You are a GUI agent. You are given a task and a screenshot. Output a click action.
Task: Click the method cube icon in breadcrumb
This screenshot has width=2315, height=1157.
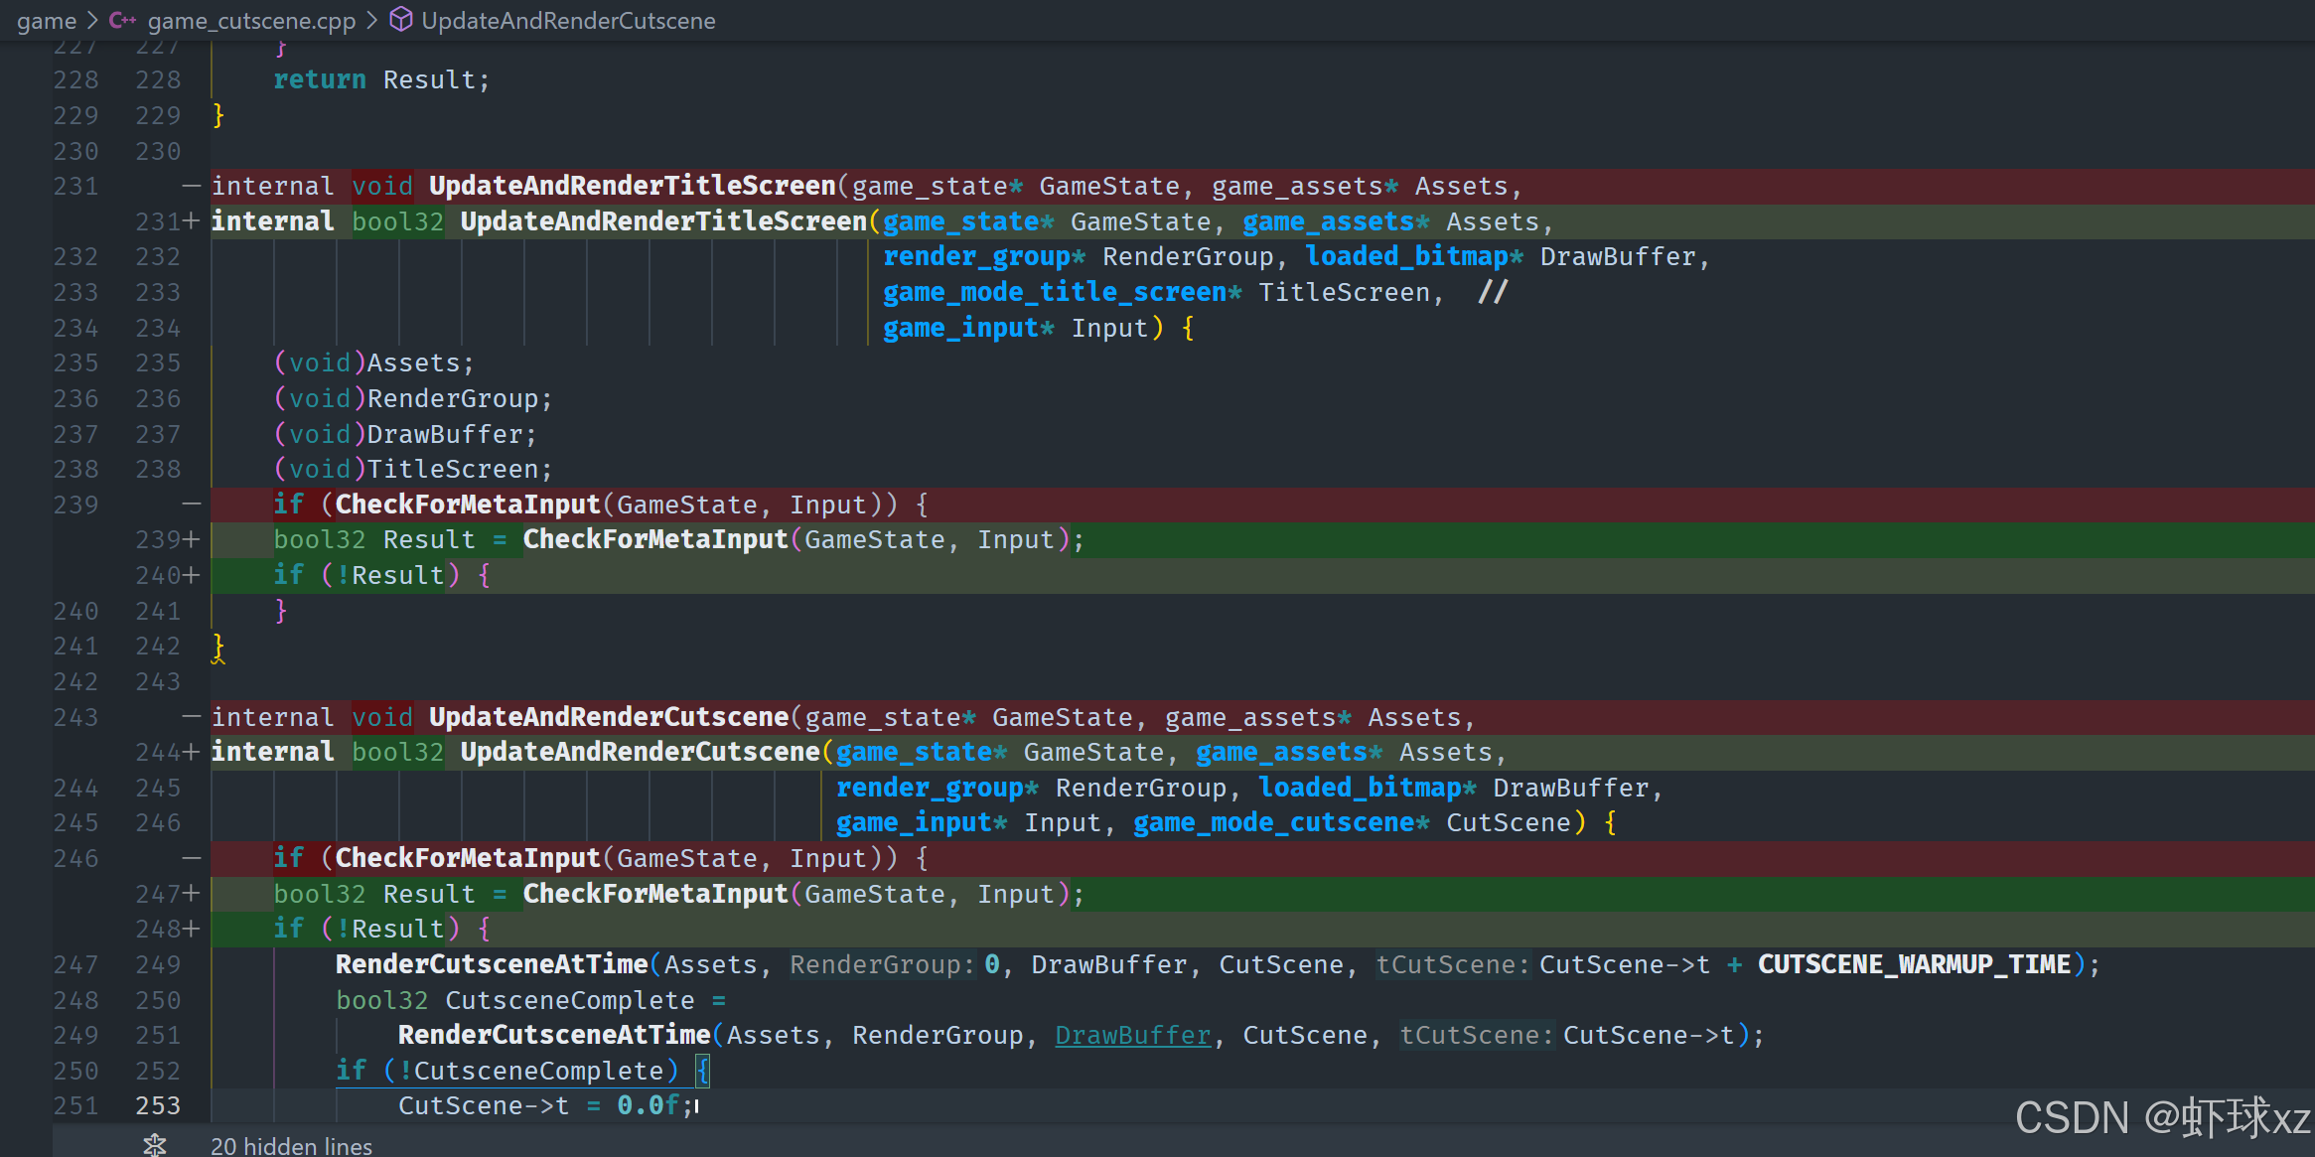point(400,20)
